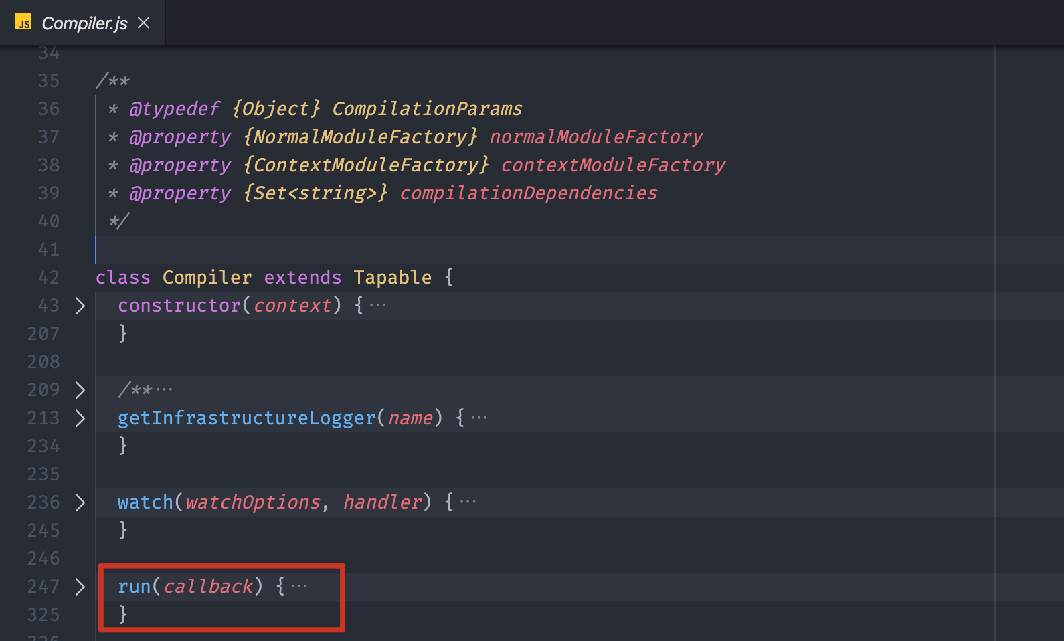The width and height of the screenshot is (1064, 641).
Task: Click the JS file icon on Compiler.js tab
Action: click(23, 23)
